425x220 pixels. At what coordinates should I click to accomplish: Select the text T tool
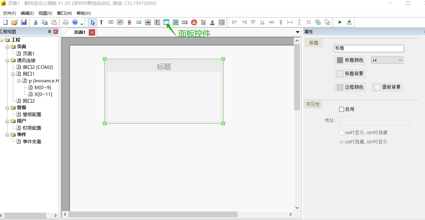click(x=101, y=22)
